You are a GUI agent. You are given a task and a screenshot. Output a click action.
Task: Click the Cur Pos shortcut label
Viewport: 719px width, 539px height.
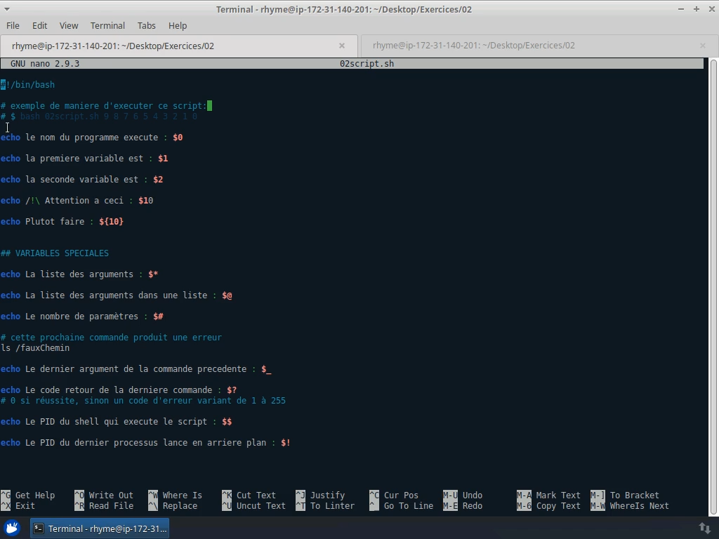[401, 495]
